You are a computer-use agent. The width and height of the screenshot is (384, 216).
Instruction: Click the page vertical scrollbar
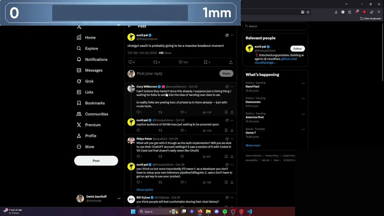[x=383, y=53]
